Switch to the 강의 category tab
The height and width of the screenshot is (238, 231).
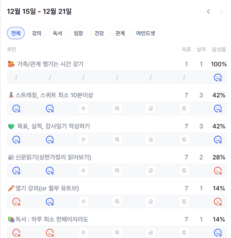37,33
